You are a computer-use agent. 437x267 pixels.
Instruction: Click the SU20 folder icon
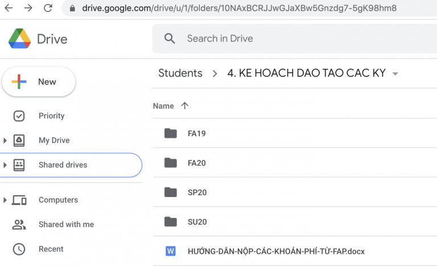point(171,222)
